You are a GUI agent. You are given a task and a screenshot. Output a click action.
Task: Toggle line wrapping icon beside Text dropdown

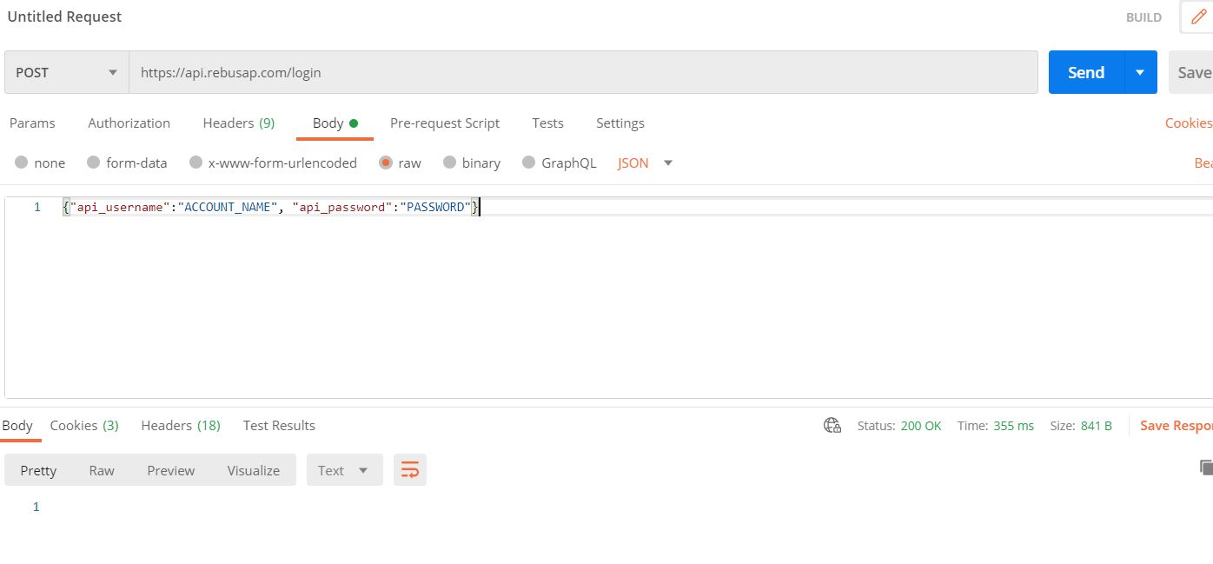click(409, 469)
